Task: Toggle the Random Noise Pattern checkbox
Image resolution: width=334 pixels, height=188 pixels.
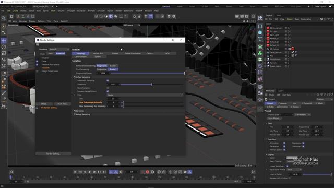Action: point(108,91)
